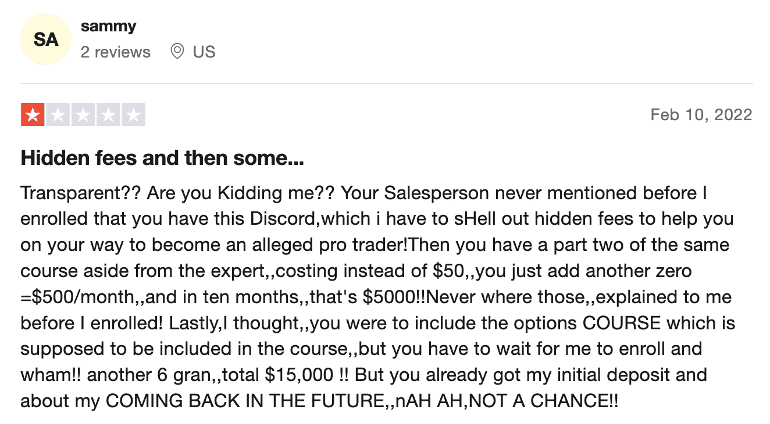The width and height of the screenshot is (770, 424).
Task: Click the Feb 10, 2022 review date
Action: click(x=701, y=114)
